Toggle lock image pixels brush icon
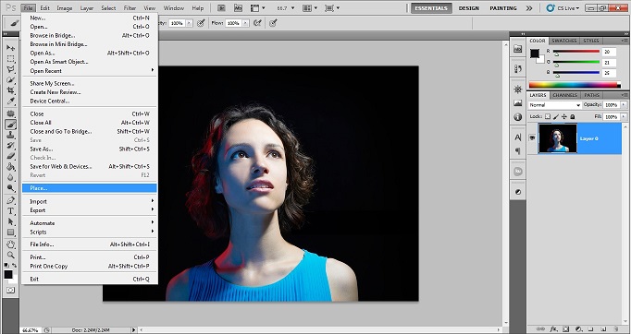This screenshot has height=334, width=631. 556,116
